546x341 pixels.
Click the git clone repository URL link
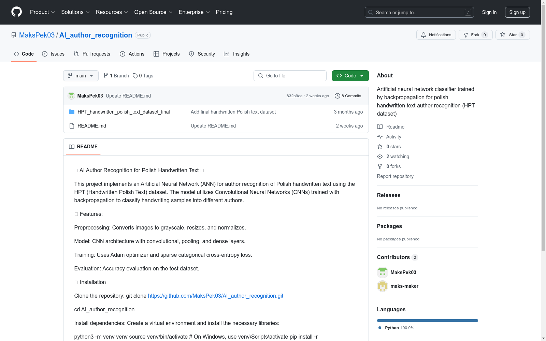[x=216, y=296]
